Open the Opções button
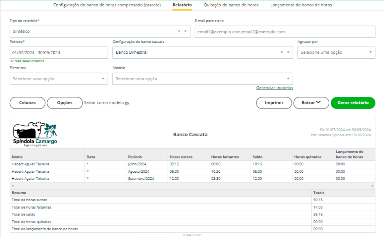The height and width of the screenshot is (238, 384). (x=64, y=103)
